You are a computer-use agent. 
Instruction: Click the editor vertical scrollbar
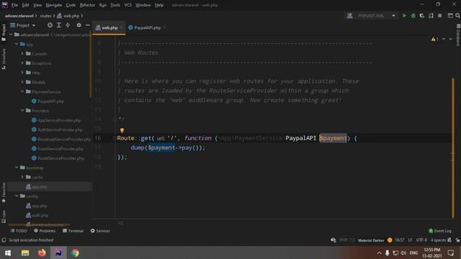[x=453, y=147]
